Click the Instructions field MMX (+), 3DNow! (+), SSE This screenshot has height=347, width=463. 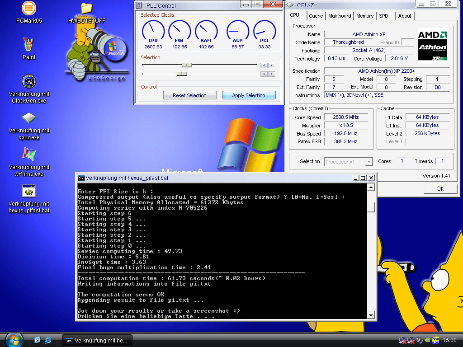click(x=386, y=95)
